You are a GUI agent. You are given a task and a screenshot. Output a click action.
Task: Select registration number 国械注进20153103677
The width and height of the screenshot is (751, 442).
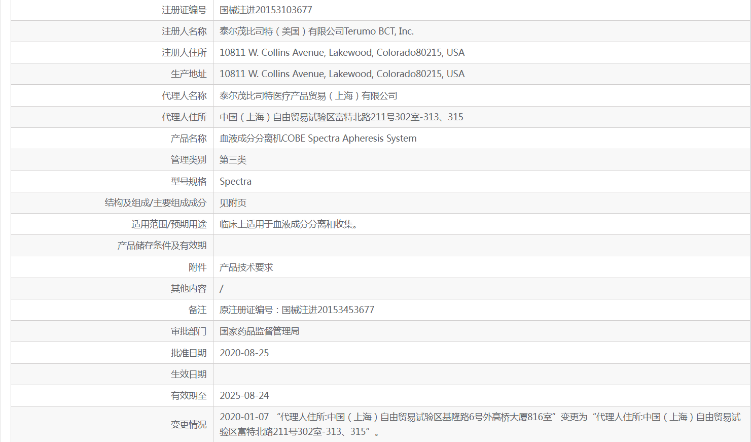266,10
